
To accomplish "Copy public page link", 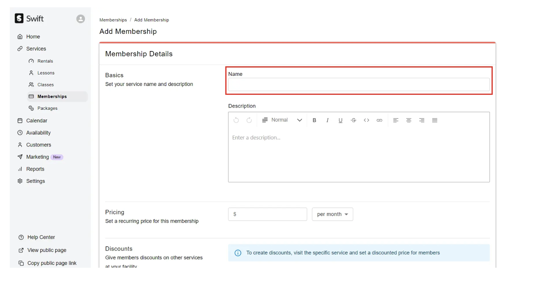I will [x=52, y=263].
